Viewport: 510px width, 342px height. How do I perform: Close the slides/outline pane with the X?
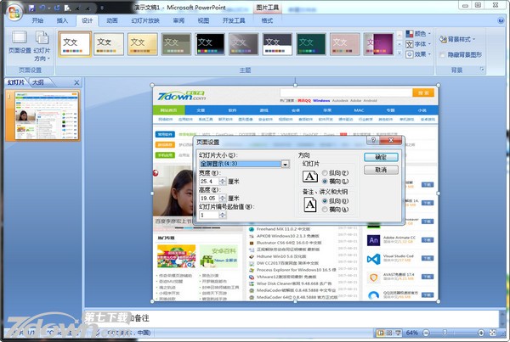[76, 83]
